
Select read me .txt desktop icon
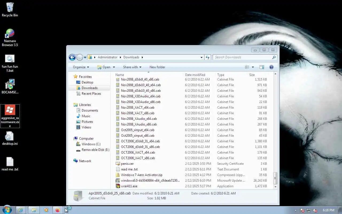pyautogui.click(x=10, y=164)
